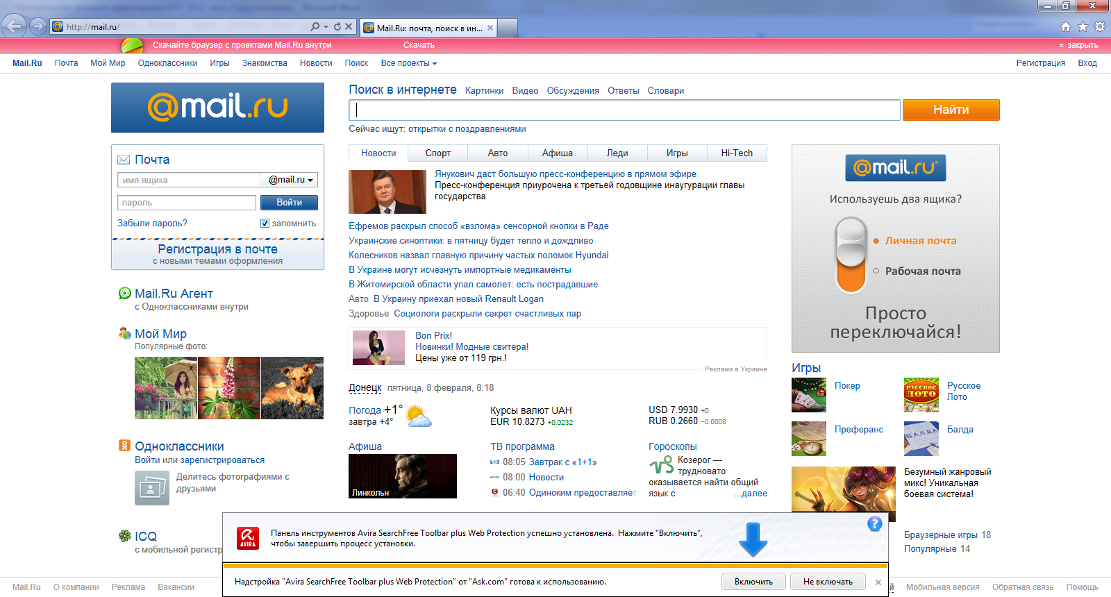
Task: Switch to the Hi-Tech tab
Action: point(737,153)
